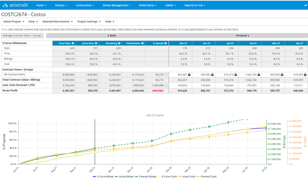The image size is (308, 180).
Task: Tick the To Spread checkbox for All Contract Items
Action: [166, 74]
